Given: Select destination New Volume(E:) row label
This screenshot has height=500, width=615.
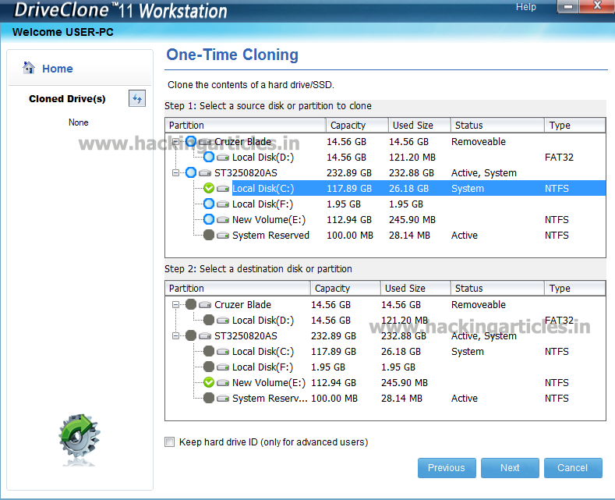Looking at the screenshot, I should tap(269, 383).
